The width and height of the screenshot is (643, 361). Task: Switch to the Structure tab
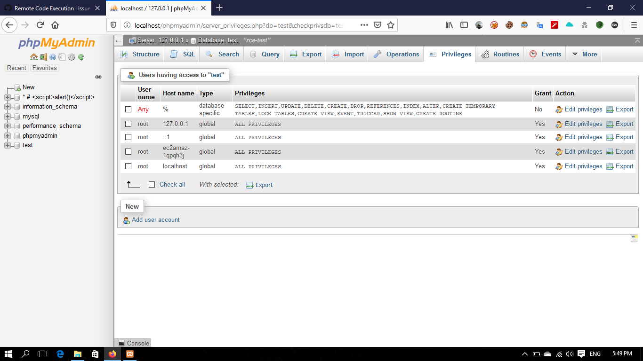point(139,55)
